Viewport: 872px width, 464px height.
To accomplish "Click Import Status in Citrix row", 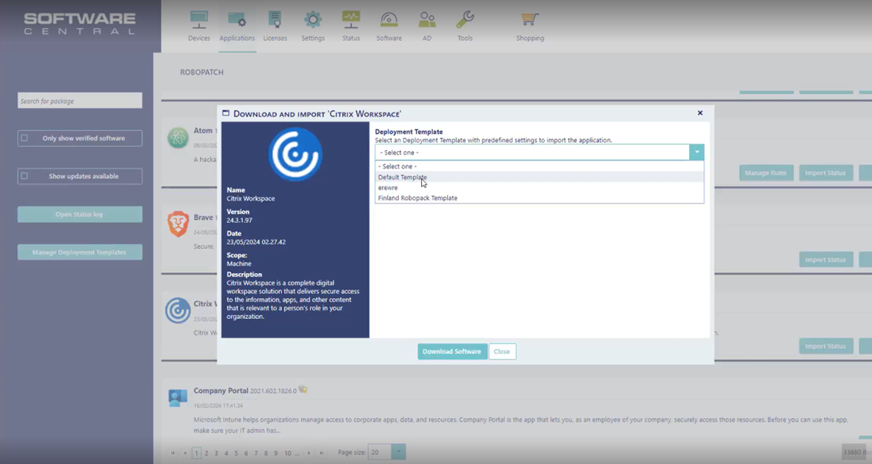I will tap(825, 346).
